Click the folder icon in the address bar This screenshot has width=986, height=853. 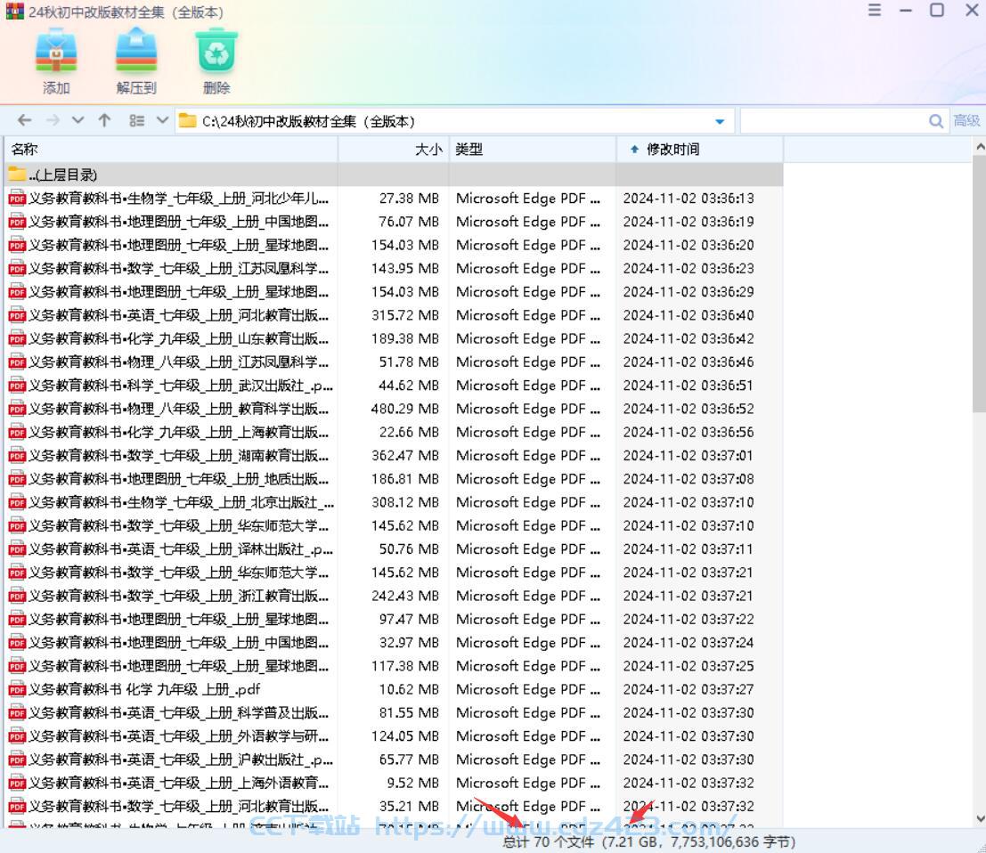click(187, 120)
